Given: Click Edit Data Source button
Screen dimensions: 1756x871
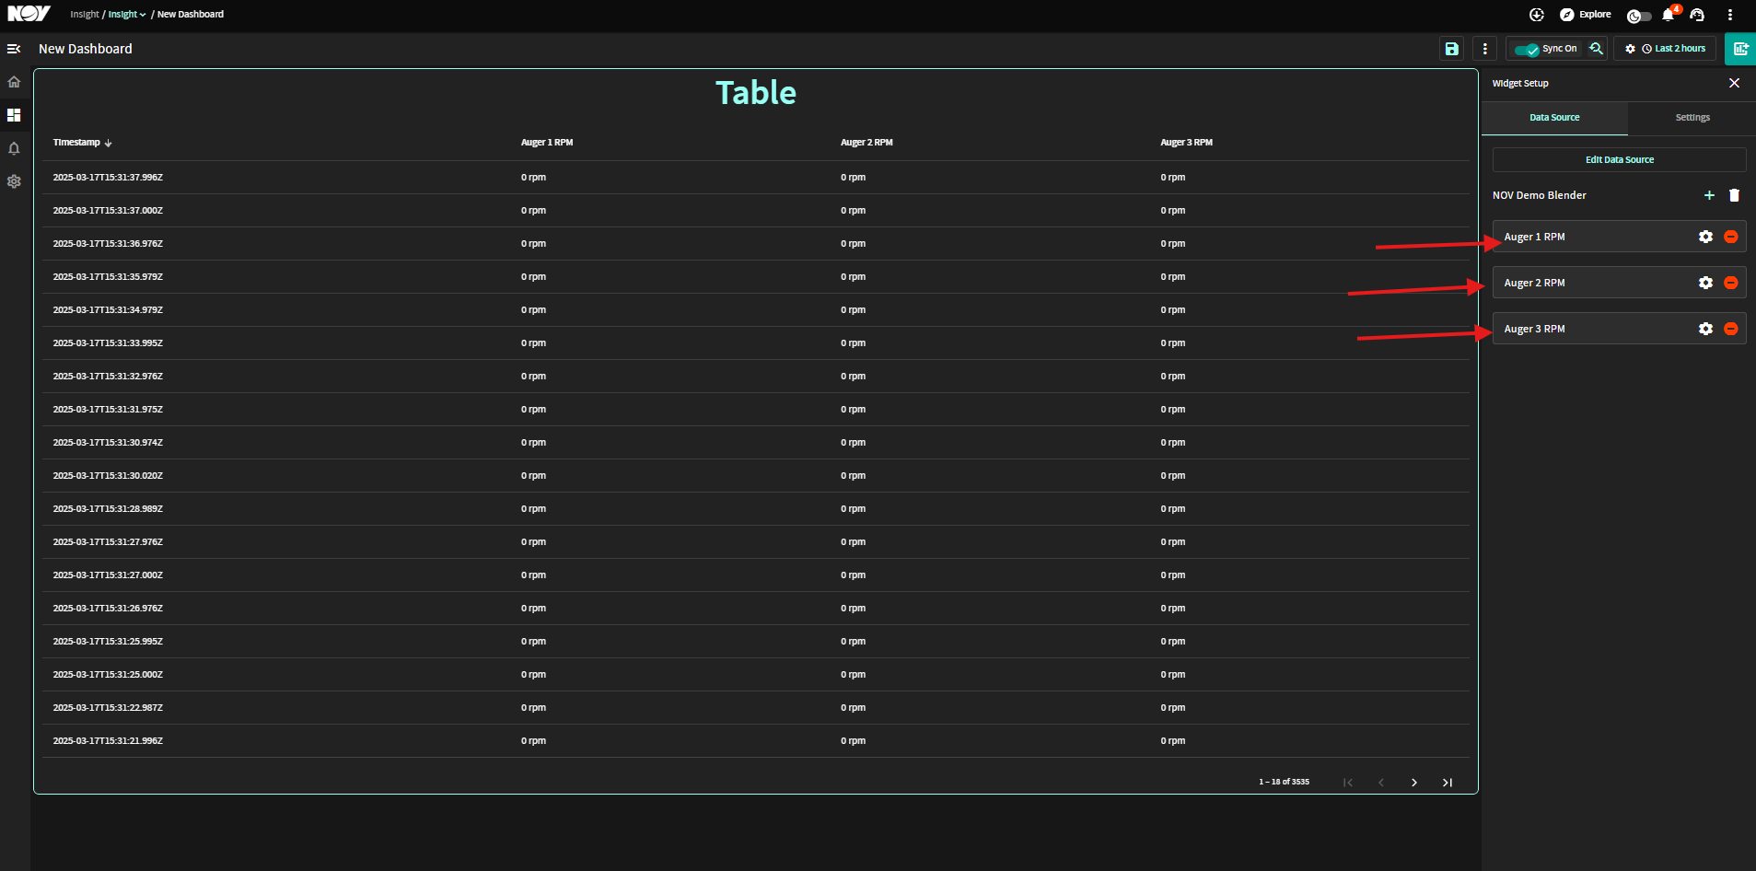Looking at the screenshot, I should 1620,160.
